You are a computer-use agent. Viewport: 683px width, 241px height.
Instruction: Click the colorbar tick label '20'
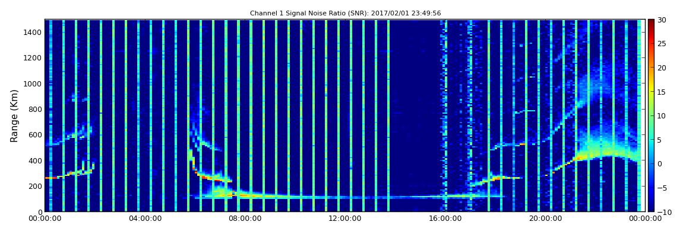click(x=662, y=68)
